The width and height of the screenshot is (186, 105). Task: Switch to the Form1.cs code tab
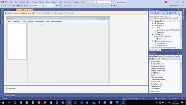tap(7, 10)
